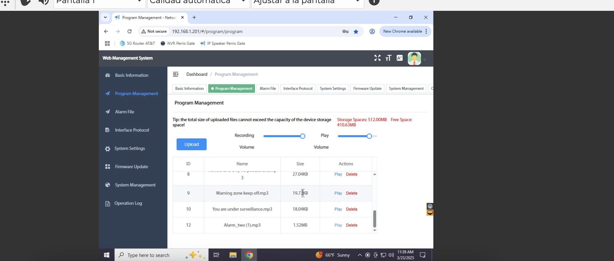Open Windows notification center

tap(423, 255)
